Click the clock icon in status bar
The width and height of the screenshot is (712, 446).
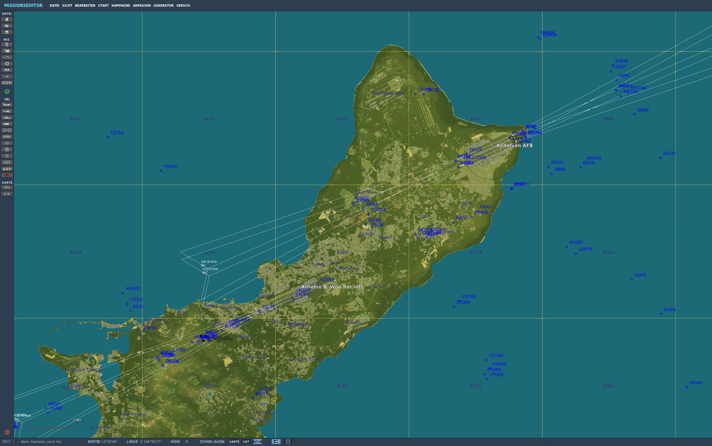[288, 442]
